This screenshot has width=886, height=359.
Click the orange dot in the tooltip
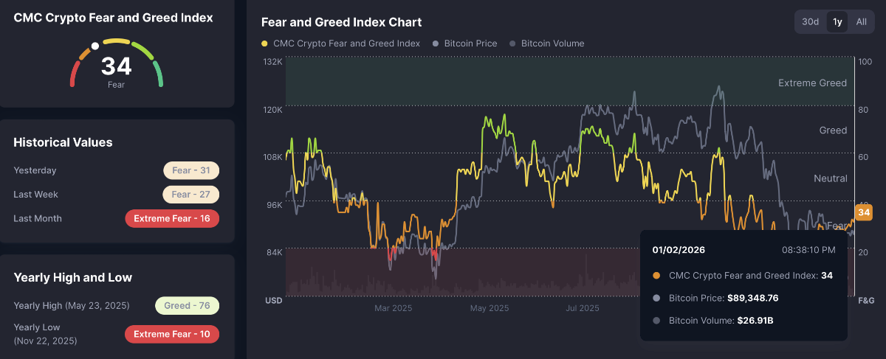657,276
